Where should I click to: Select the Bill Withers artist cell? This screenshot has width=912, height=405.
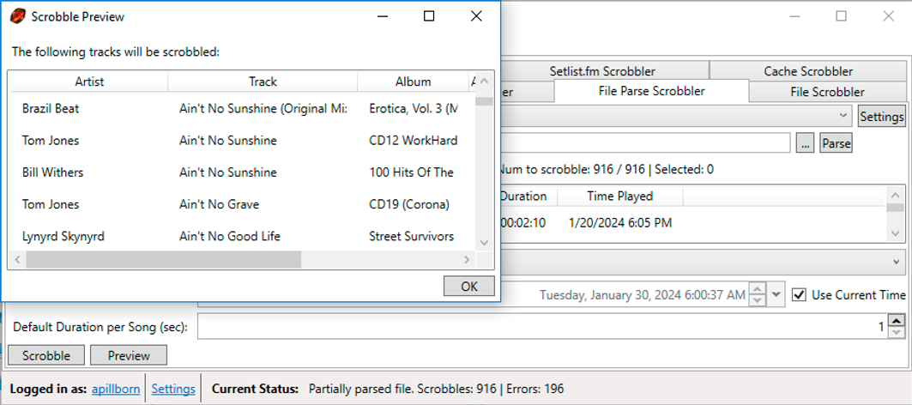click(x=52, y=172)
